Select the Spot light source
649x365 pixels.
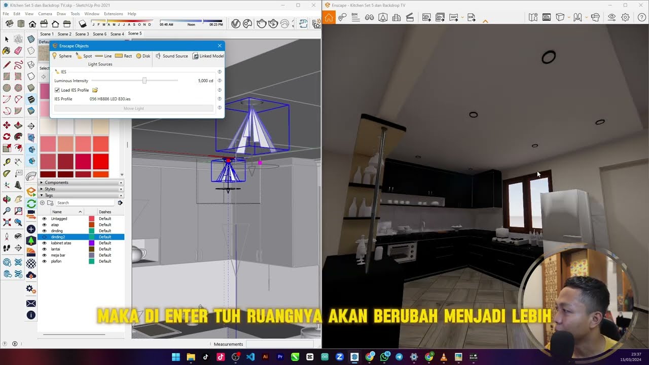tap(84, 56)
